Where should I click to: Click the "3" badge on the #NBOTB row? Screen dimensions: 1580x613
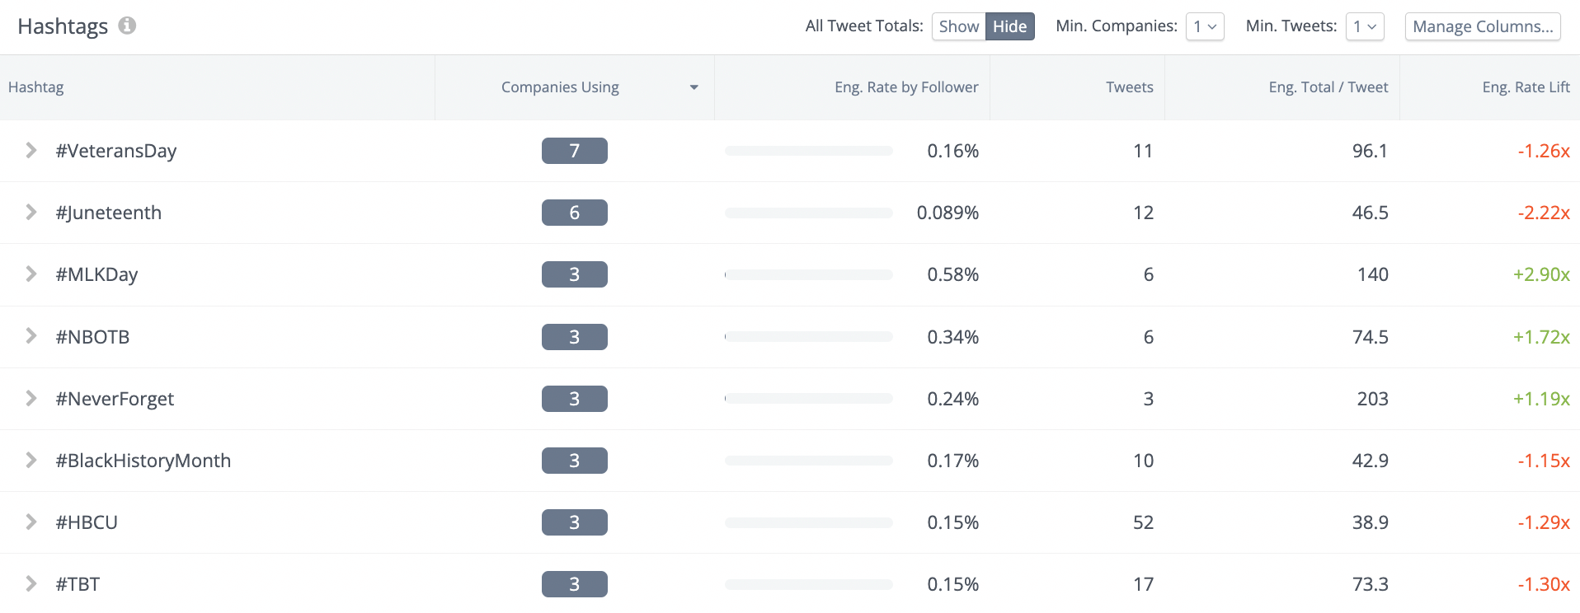(574, 336)
